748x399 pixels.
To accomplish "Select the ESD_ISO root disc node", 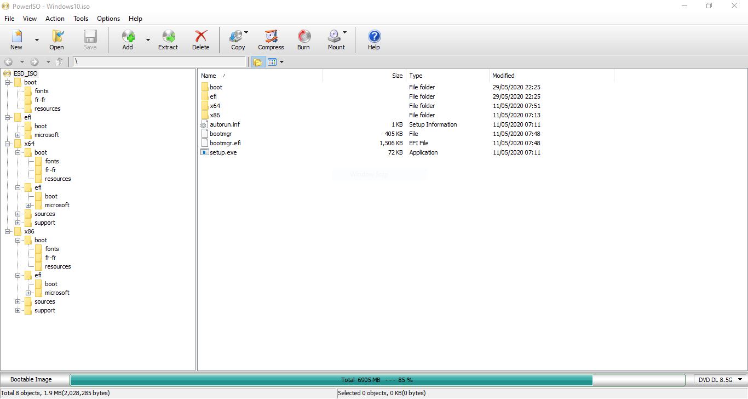I will click(25, 73).
